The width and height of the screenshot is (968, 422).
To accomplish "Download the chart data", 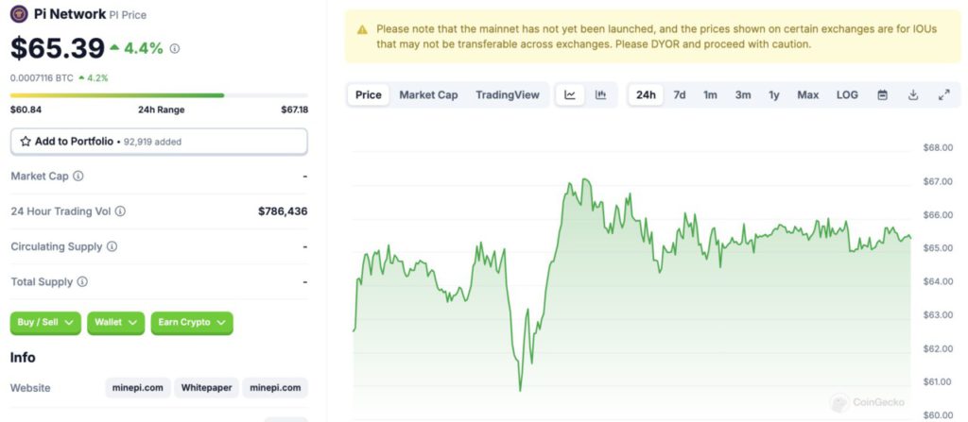I will click(913, 94).
